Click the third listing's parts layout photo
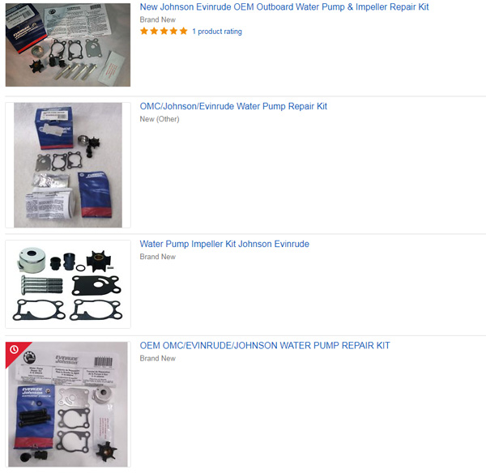Viewport: 486px width, 473px height. (68, 284)
